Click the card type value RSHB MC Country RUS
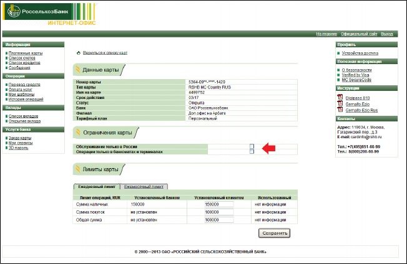This screenshot has width=407, height=264. (210, 87)
